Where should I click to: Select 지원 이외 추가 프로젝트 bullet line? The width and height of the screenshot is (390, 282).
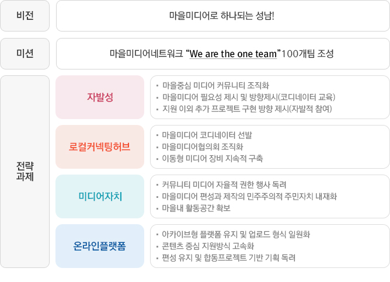(247, 109)
